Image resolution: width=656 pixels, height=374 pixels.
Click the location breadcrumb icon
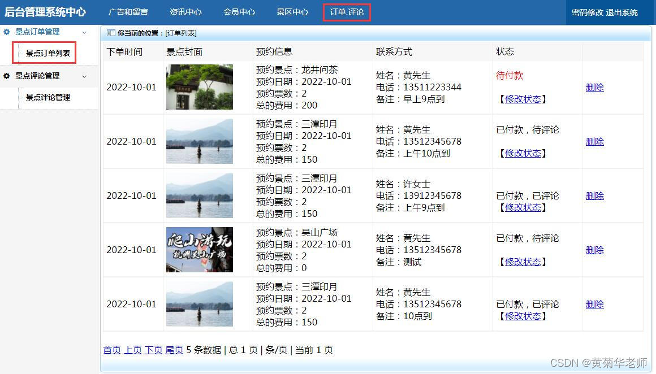pos(111,33)
